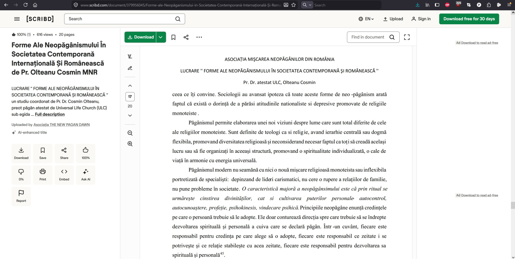515x259 pixels.
Task: Select the annotate pencil tool
Action: click(130, 68)
